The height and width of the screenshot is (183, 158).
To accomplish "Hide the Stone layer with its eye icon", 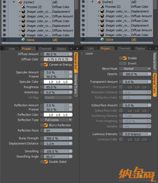I will point(4,40).
